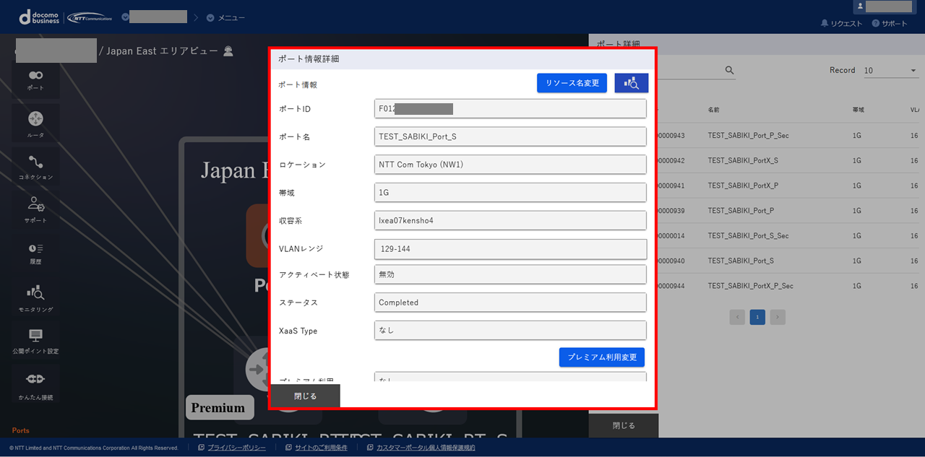Open the Record count dropdown showing 10
This screenshot has width=925, height=457.
pos(887,70)
